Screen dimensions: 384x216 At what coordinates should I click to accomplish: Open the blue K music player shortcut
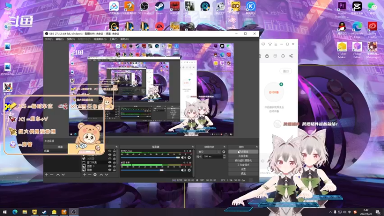[x=251, y=8]
